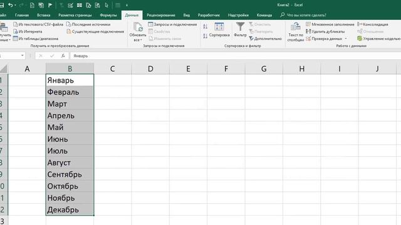
Task: Open the Customize Quick Access Toolbar dropdown
Action: (x=127, y=5)
